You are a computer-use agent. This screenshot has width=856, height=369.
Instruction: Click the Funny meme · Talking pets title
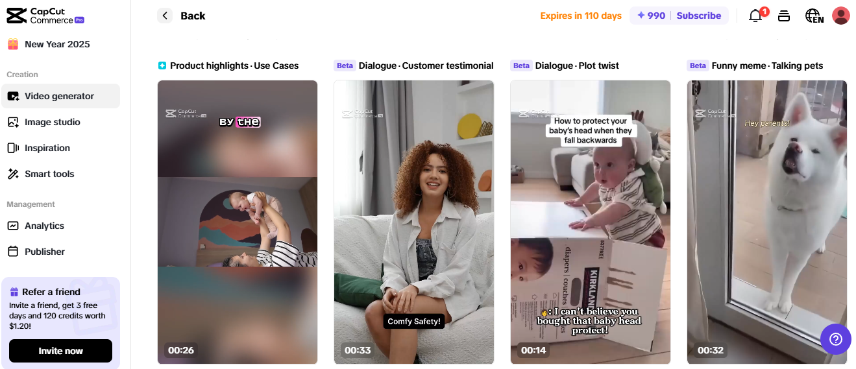767,65
